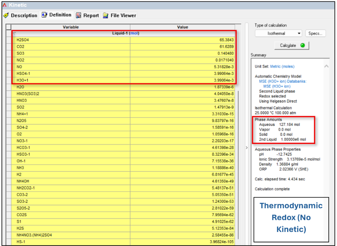Click the value 0.140480
Image resolution: width=337 pixels, height=246 pixels.
click(225, 53)
